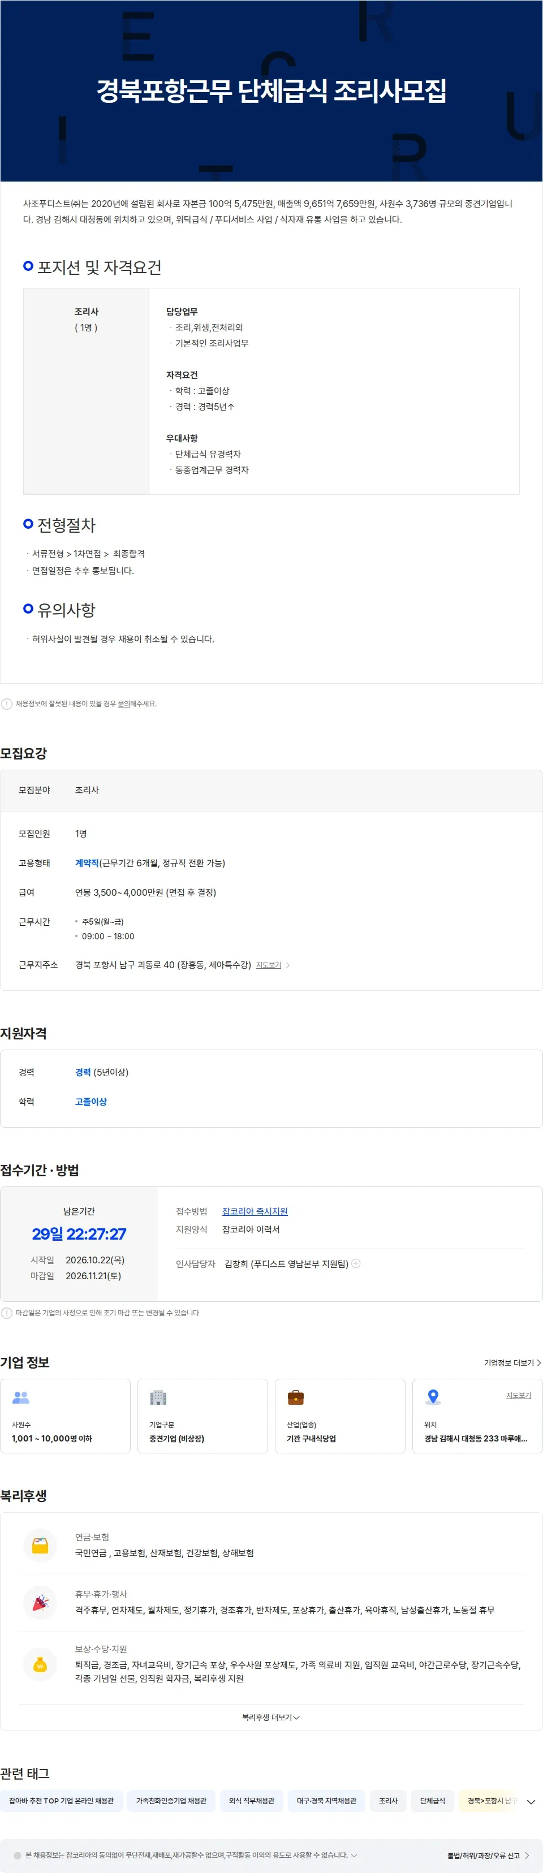Click the 휴무·휴가·행사 party icon
Image resolution: width=543 pixels, height=1873 pixels.
click(40, 1603)
